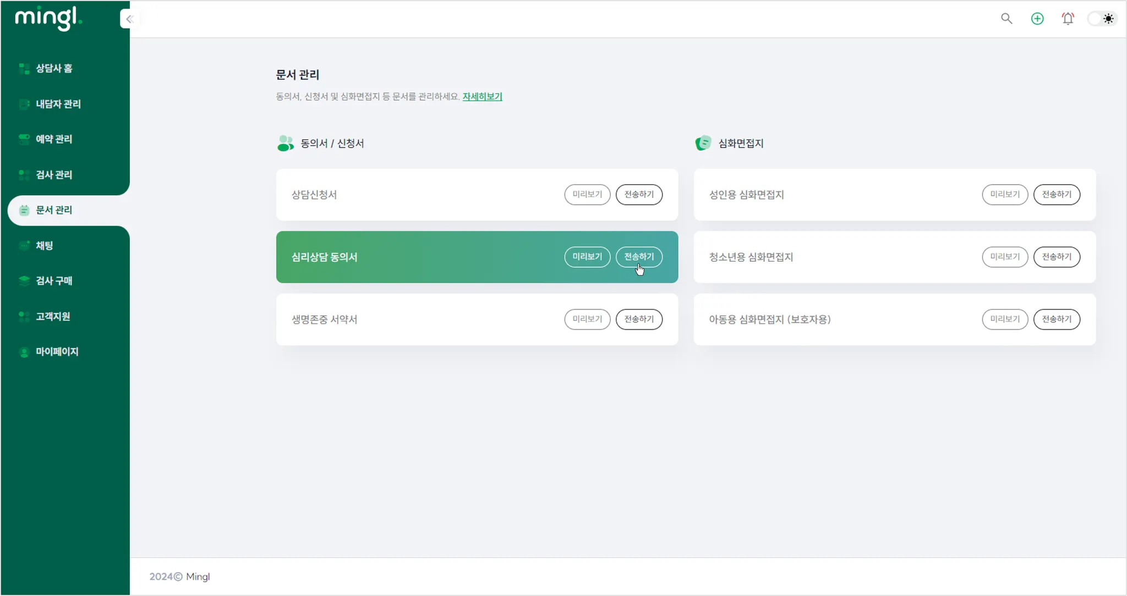
Task: Click the 예약 관리 sidebar icon
Action: [24, 139]
